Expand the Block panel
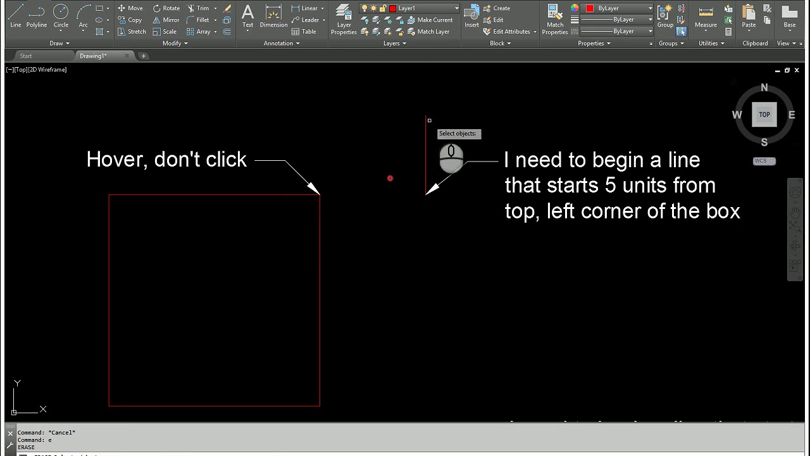 (x=501, y=43)
